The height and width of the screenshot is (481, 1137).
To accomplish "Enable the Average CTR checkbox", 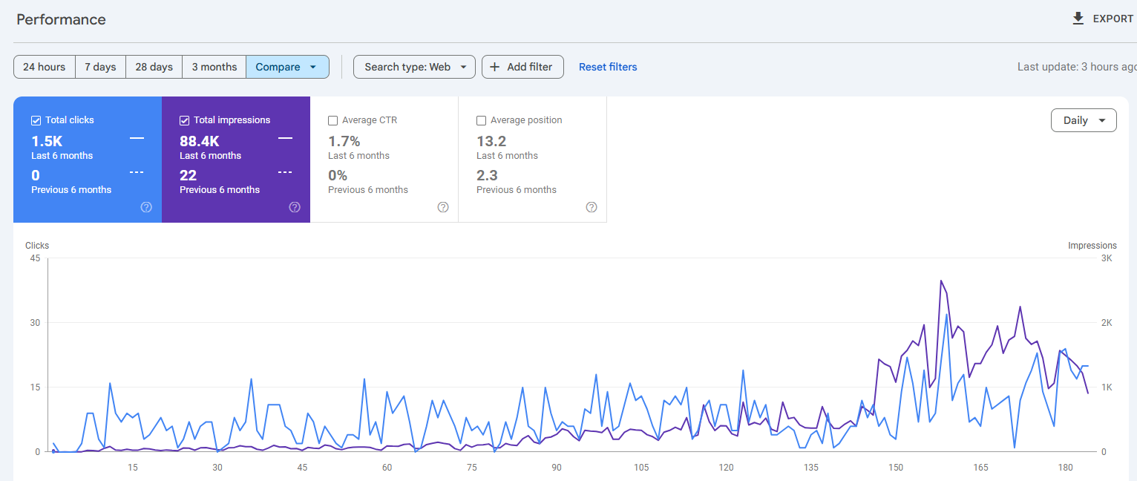I will (x=333, y=120).
